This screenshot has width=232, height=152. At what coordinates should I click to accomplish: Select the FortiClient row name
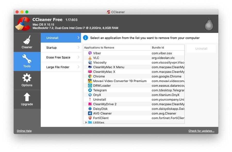pos(101,118)
